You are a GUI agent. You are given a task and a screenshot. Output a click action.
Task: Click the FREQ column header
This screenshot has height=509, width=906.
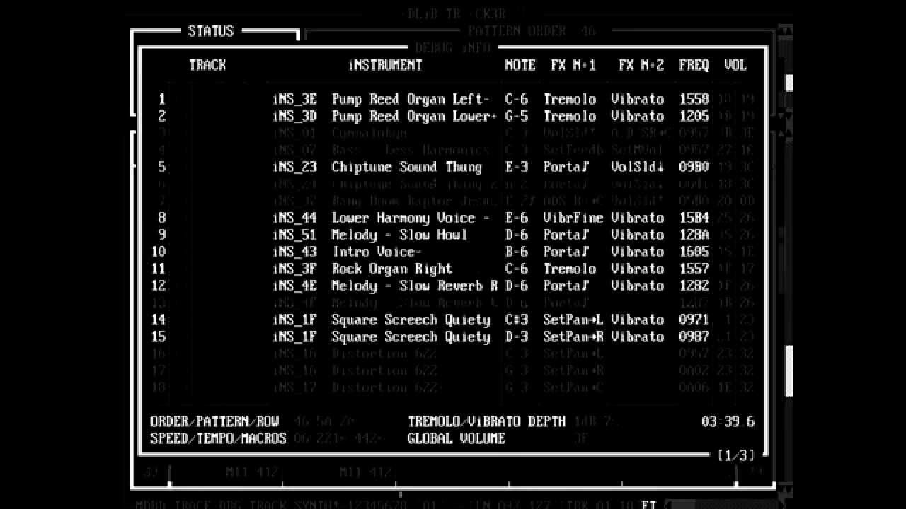point(694,65)
